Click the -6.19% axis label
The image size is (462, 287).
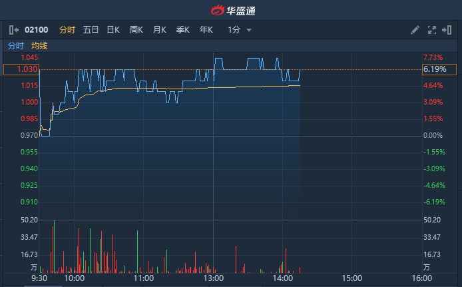pyautogui.click(x=434, y=202)
